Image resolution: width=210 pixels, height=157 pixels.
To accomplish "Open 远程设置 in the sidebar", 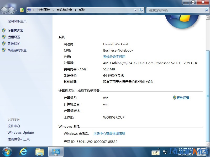I will 14,37.
